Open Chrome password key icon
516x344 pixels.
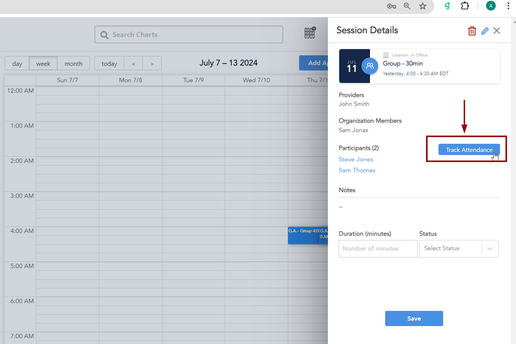pyautogui.click(x=391, y=6)
